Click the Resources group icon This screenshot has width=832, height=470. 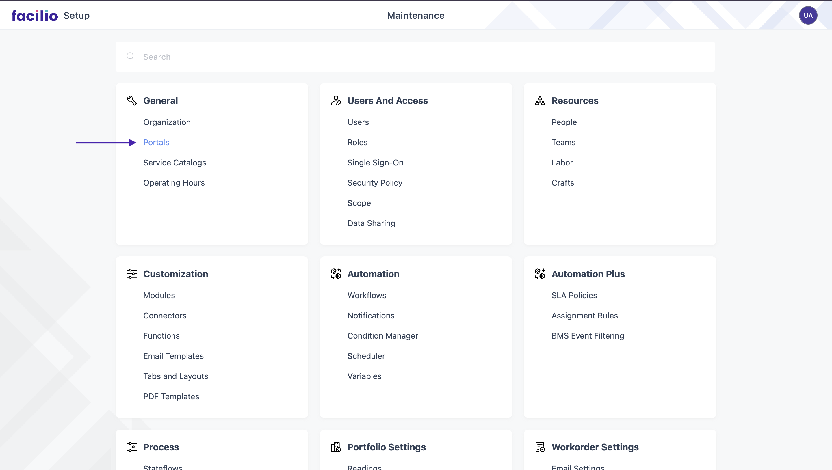pyautogui.click(x=540, y=101)
